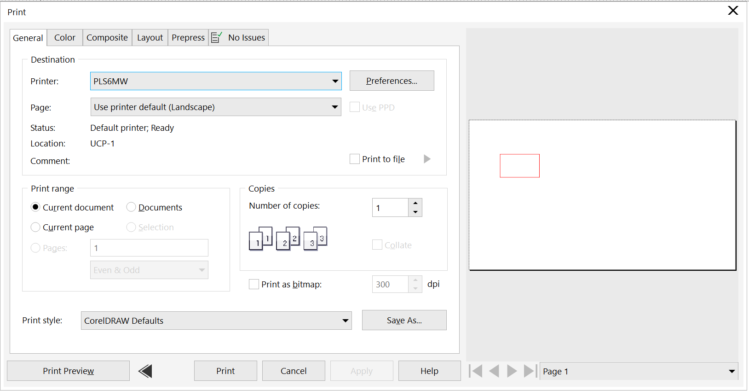The image size is (749, 391).
Task: Open the preflight No Issues icon tab
Action: pos(239,37)
